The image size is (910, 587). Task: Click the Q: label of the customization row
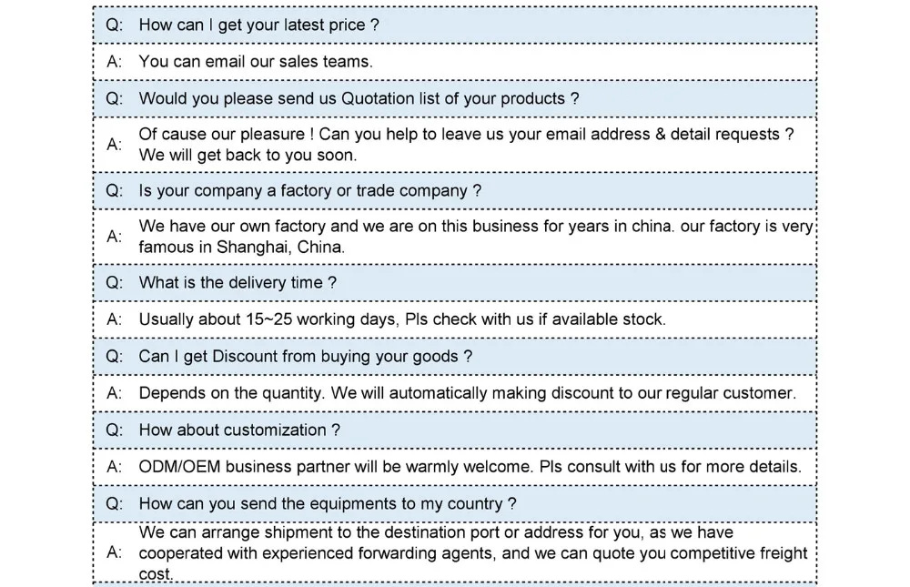point(115,430)
